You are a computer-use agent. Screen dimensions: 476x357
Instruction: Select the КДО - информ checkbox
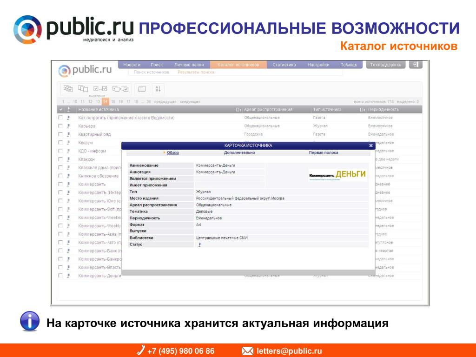pyautogui.click(x=61, y=151)
